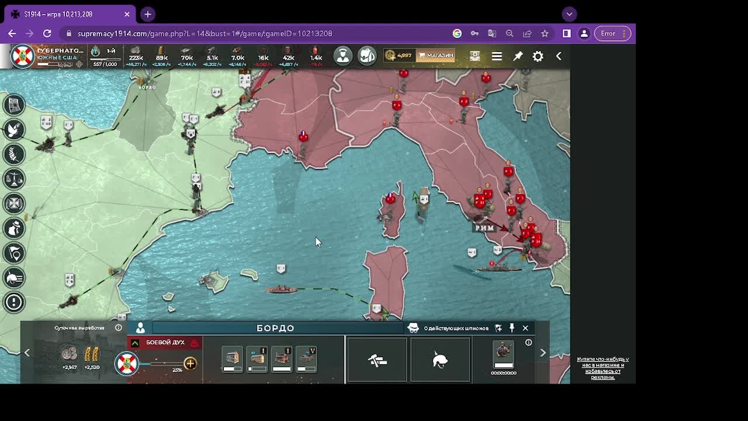Open the espionage spy hat sidebar icon
This screenshot has height=421, width=748.
[x=15, y=228]
